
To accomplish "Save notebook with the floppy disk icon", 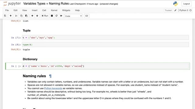I will (x=5, y=16).
